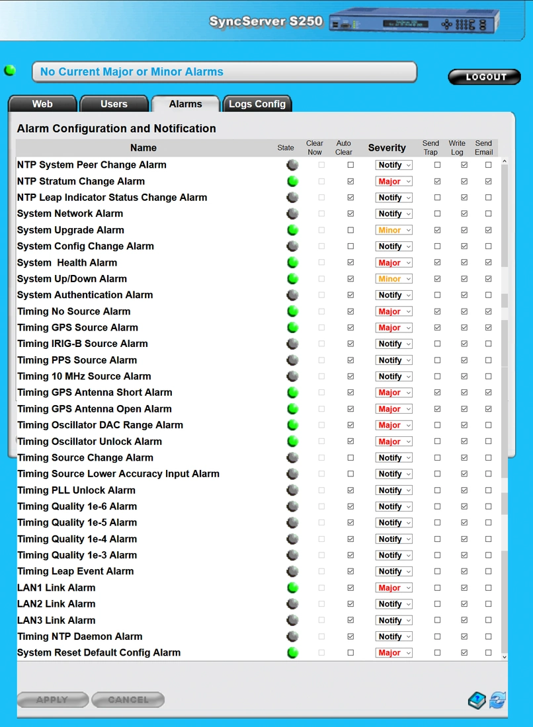This screenshot has height=727, width=533.
Task: Click state indicator for NTP System Peer Change Alarm
Action: pyautogui.click(x=293, y=165)
